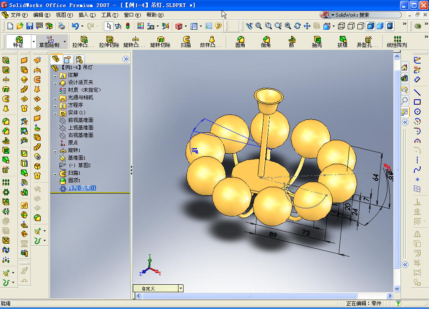The image size is (429, 309).
Task: Toggle Shadows in Shaded Mode
Action: click(390, 26)
